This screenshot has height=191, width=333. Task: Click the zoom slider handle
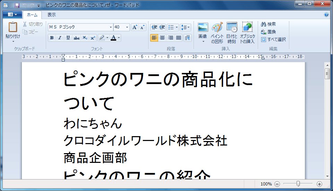tap(298, 184)
